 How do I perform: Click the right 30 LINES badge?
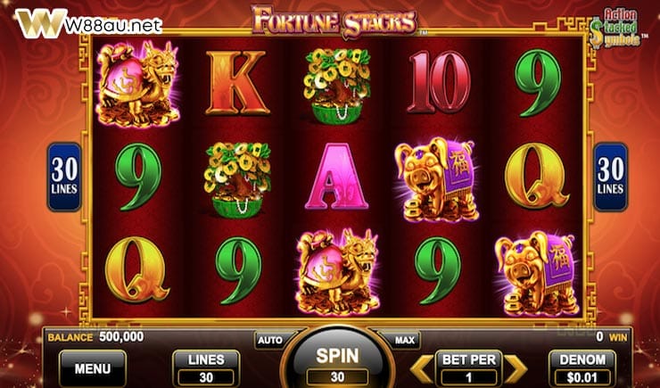click(x=610, y=177)
